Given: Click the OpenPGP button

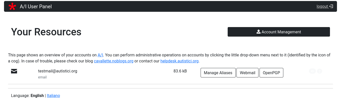Looking at the screenshot, I should 271,73.
